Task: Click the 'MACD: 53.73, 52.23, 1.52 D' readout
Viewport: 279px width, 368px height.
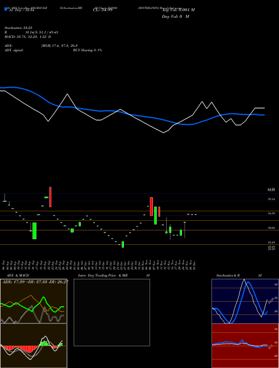Action: click(x=28, y=37)
